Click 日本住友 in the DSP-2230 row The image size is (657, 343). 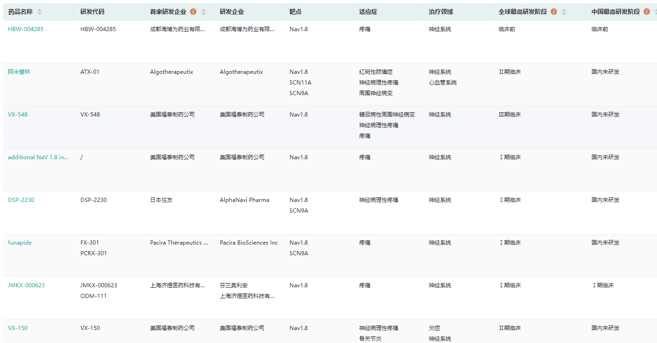click(x=161, y=200)
